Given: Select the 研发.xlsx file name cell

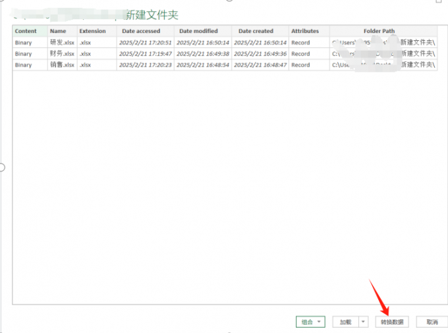Looking at the screenshot, I should (x=62, y=42).
